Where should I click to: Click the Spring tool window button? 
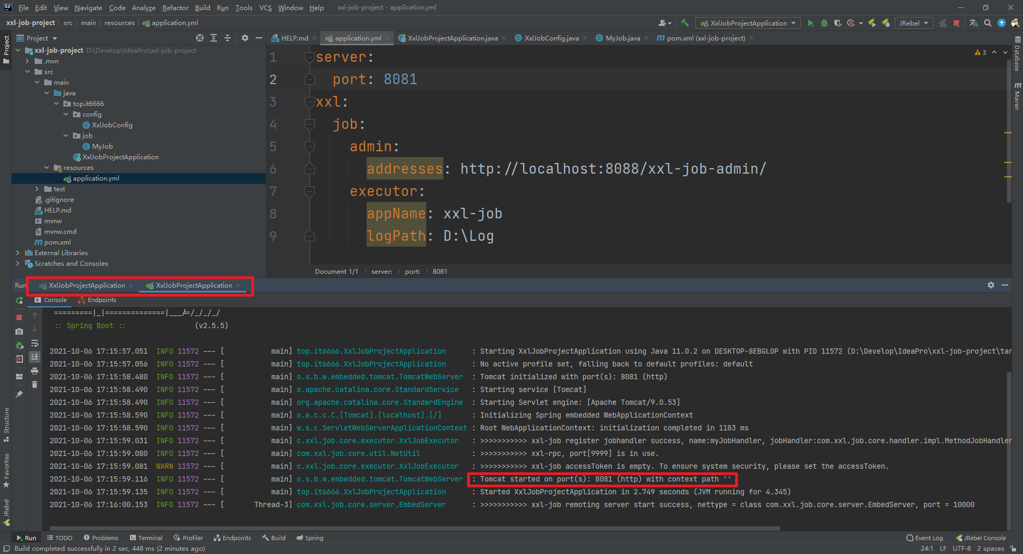[310, 538]
